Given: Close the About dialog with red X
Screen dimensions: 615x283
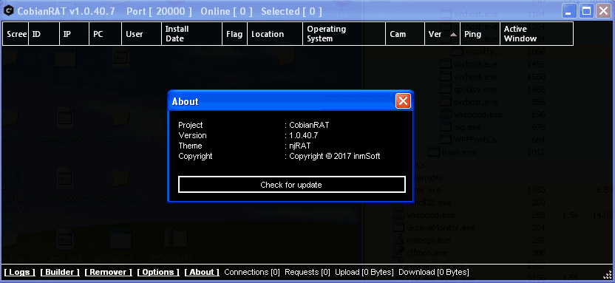Looking at the screenshot, I should coord(403,101).
